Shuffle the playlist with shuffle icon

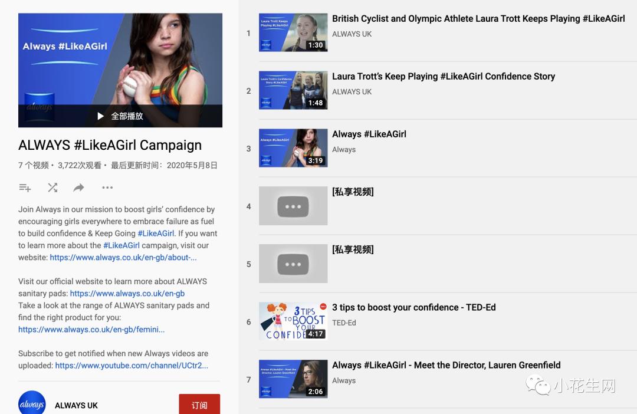point(52,188)
